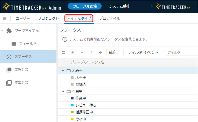198x122 pixels.
Task: Collapse the 未着手 group
Action: tap(63, 71)
